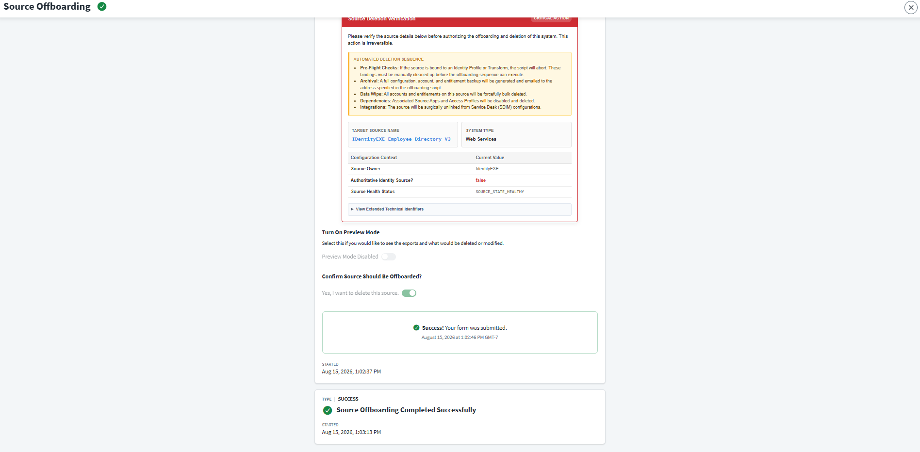Screen dimensions: 920x452
Task: Close the Source Offboarding panel
Action: [x=911, y=7]
